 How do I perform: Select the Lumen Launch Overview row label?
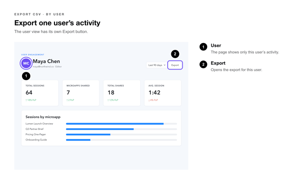39,124
